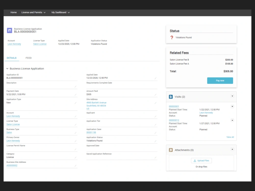Open Leon Kennedy link in visit 00000001
The height and width of the screenshot is (191, 255).
(206, 113)
